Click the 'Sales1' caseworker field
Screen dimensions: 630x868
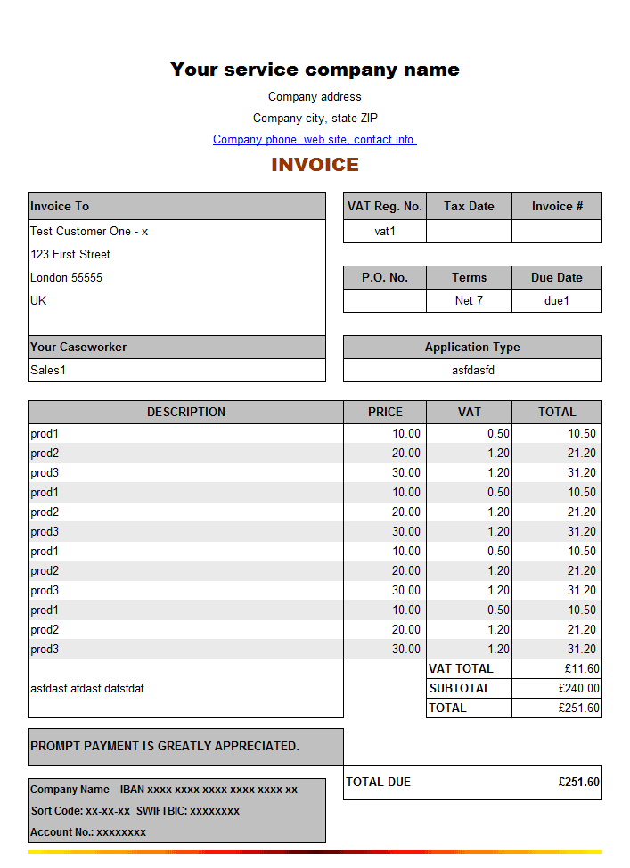176,371
